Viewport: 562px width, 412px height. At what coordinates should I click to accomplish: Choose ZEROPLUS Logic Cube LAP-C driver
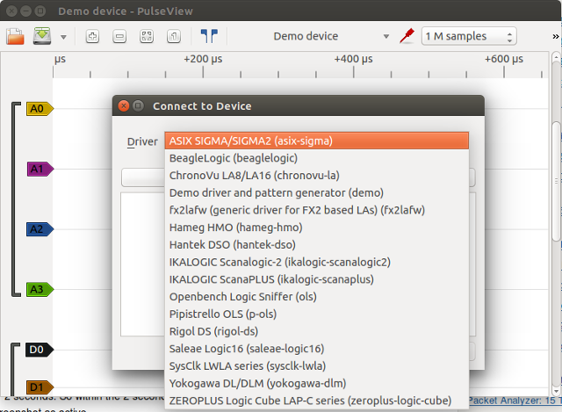click(x=317, y=401)
